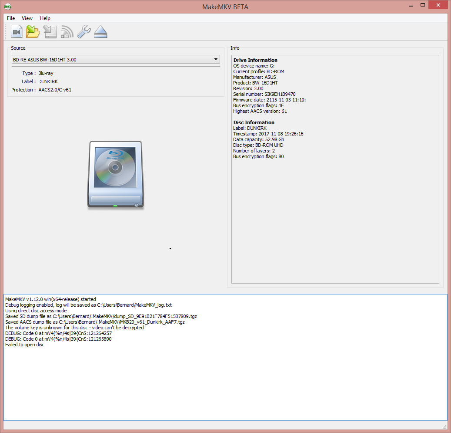Click the small arrow beside the drive image
The image size is (451, 433).
click(170, 248)
